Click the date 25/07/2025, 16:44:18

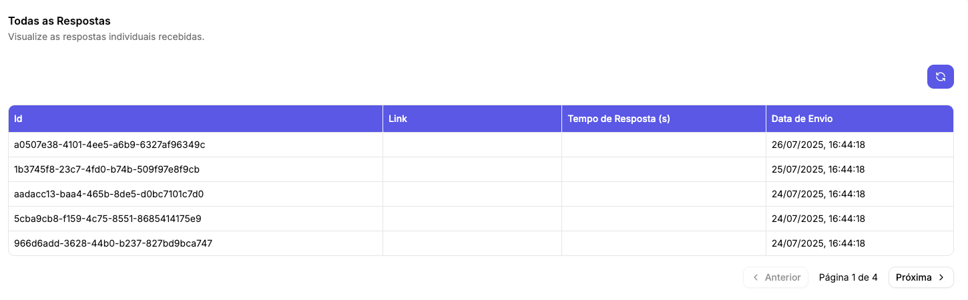[818, 169]
